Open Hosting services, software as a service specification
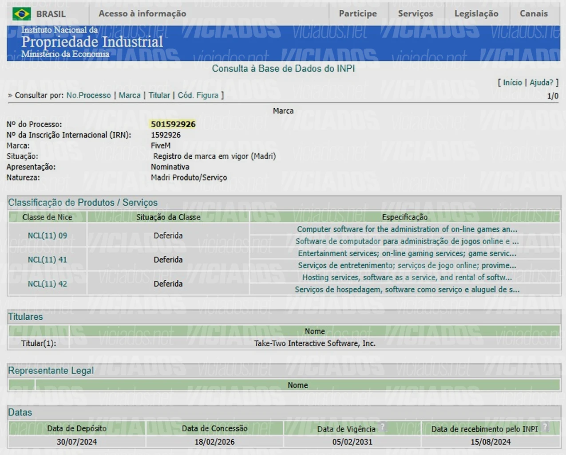The height and width of the screenshot is (455, 566). coord(407,277)
